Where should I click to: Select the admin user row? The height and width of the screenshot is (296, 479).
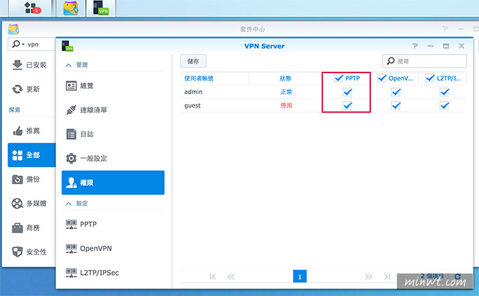pos(323,92)
